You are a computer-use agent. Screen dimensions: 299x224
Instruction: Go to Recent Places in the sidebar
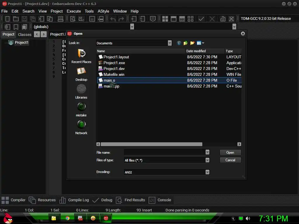point(81,56)
